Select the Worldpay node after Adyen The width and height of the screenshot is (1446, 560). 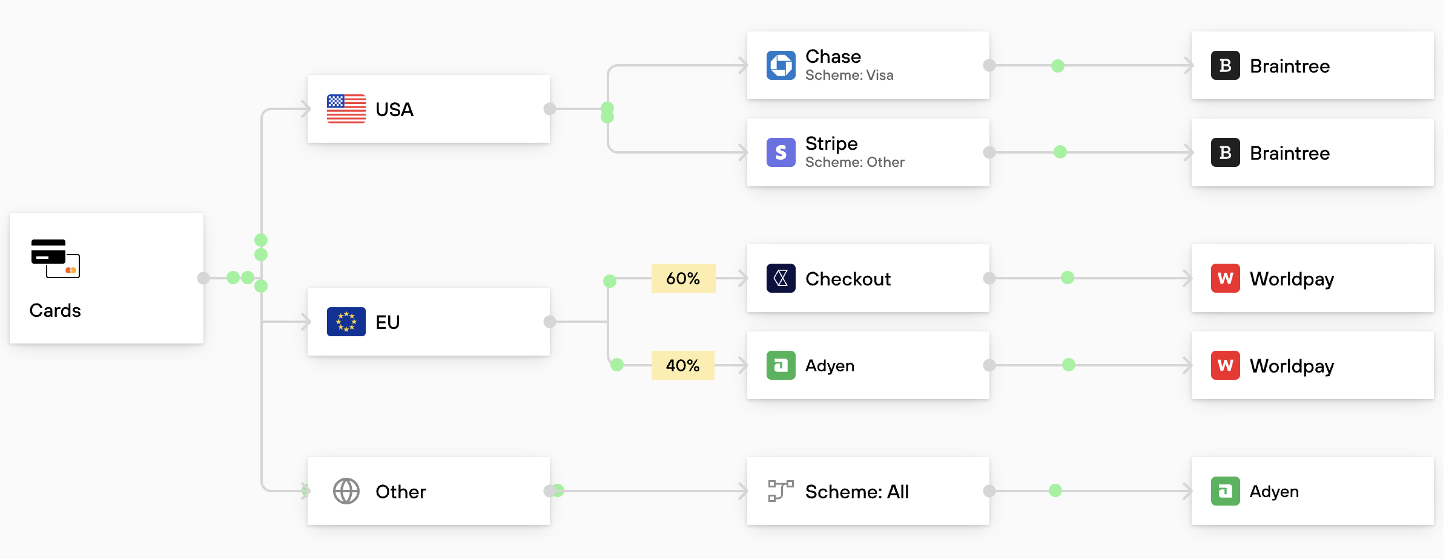click(x=1312, y=365)
